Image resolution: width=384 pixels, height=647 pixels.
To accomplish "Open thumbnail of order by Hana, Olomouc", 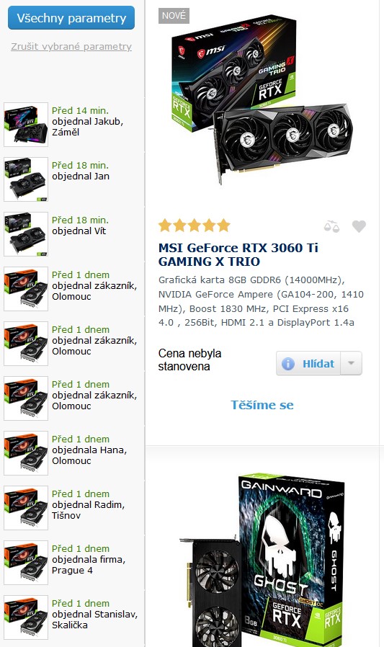I will pyautogui.click(x=26, y=453).
